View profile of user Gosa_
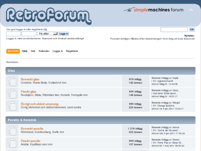The height and width of the screenshot is (151, 201). tap(176, 90)
